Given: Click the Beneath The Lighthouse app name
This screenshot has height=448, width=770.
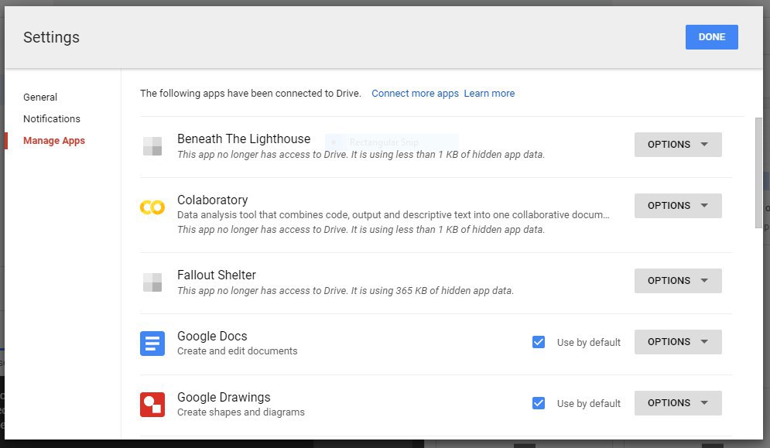Looking at the screenshot, I should pos(244,139).
